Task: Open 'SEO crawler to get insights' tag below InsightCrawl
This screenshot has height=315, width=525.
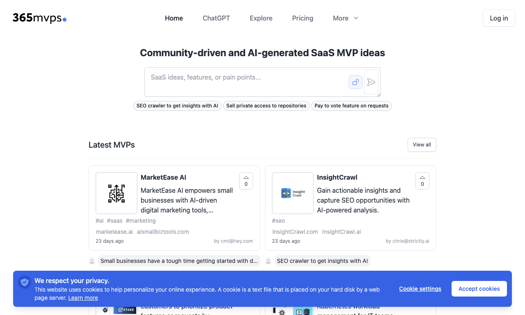Action: [322, 261]
